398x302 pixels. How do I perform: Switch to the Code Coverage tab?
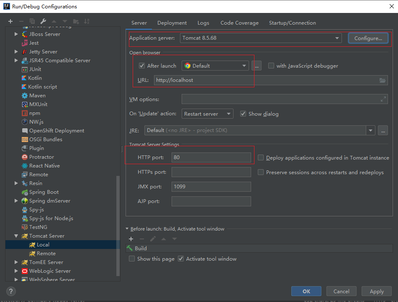239,23
